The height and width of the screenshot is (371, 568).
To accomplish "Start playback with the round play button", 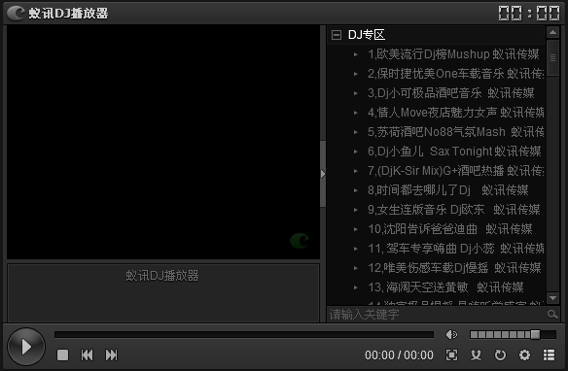I will tap(26, 347).
